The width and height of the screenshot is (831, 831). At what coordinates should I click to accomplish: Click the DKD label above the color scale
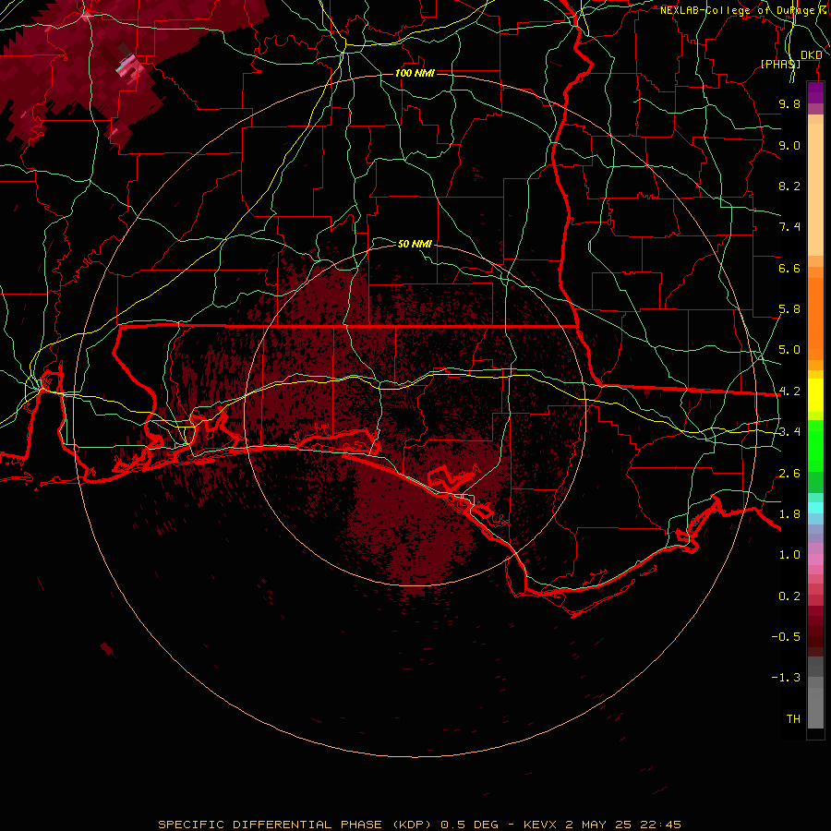[812, 55]
